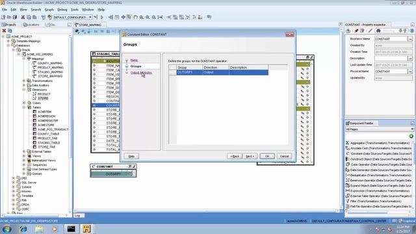Image resolution: width=416 pixels, height=234 pixels.
Task: Select the STORE_MAPPING editor tab
Action: (x=88, y=25)
